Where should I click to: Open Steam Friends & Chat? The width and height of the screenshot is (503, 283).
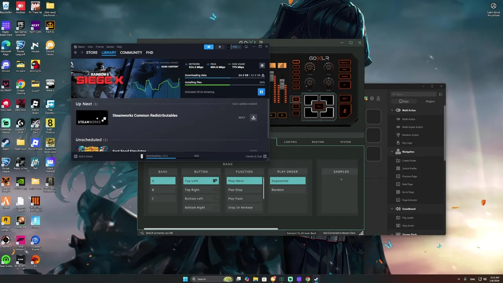256,156
